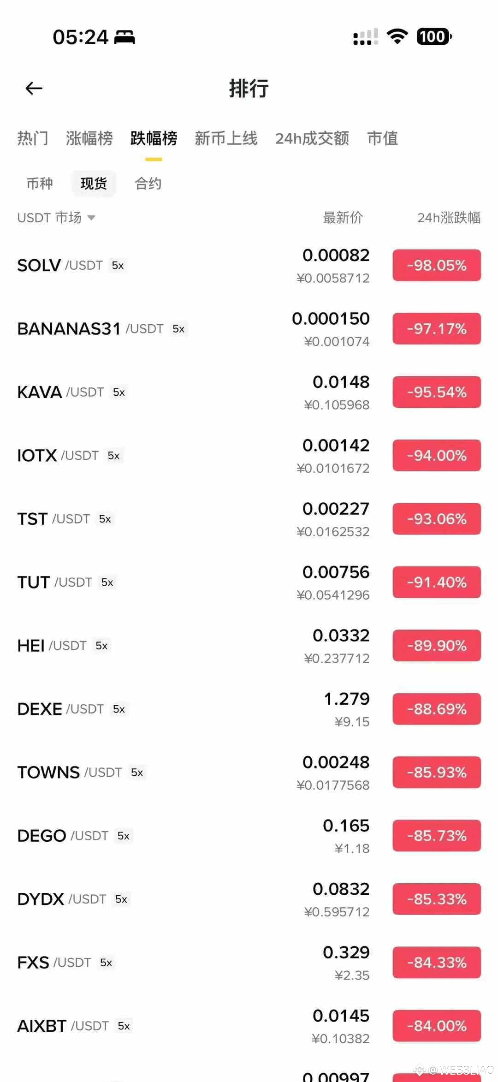Select the 现货 spot filter

coord(94,184)
